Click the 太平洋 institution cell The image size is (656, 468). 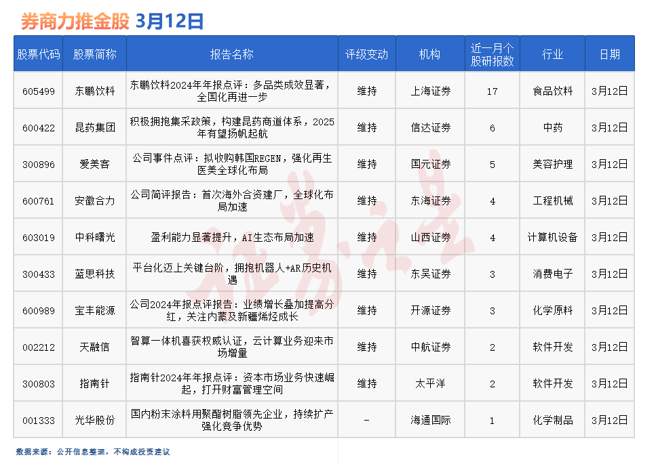pos(431,383)
